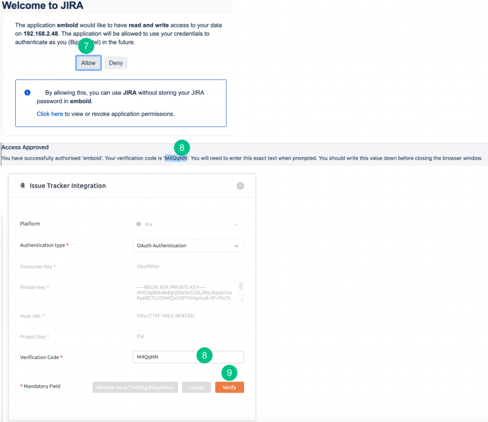
Task: Click Remove Issue Tracking Integration button
Action: (135, 387)
